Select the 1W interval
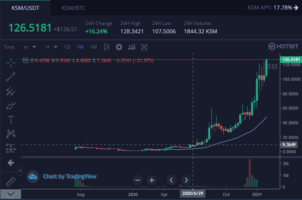The height and width of the screenshot is (200, 302). (x=80, y=47)
